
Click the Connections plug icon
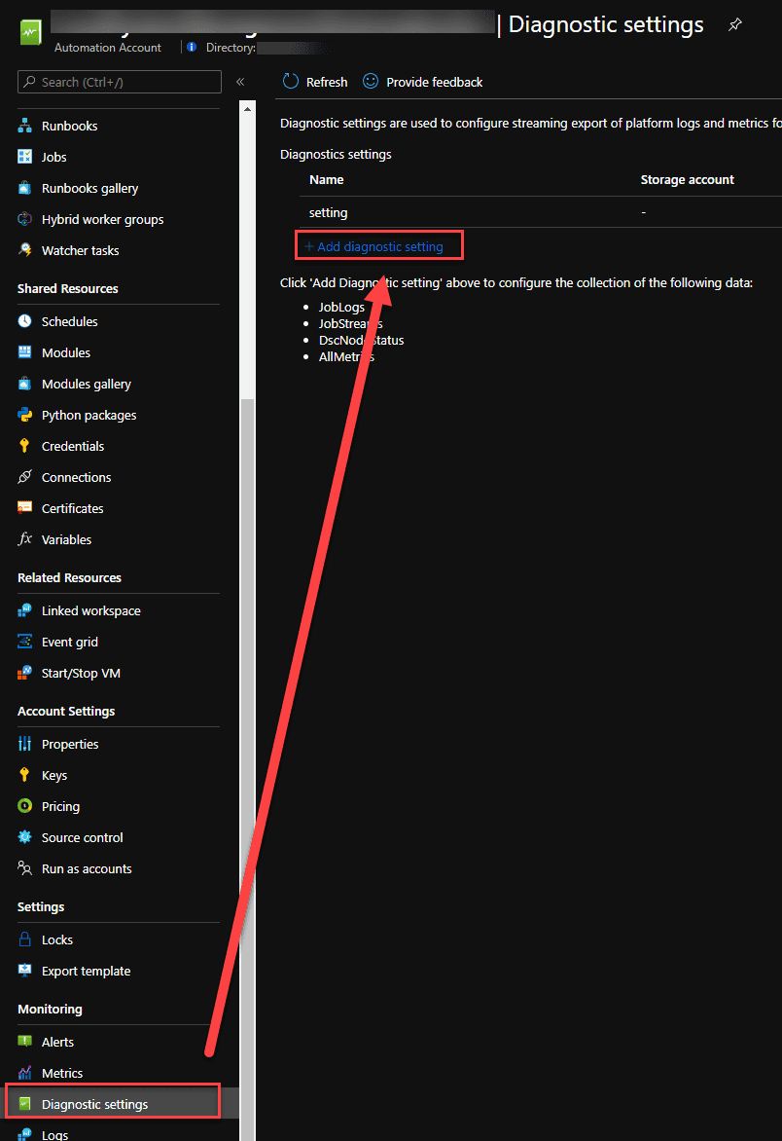click(24, 477)
